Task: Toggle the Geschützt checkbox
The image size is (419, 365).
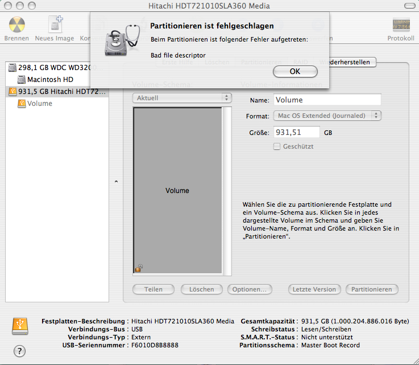Action: (277, 146)
